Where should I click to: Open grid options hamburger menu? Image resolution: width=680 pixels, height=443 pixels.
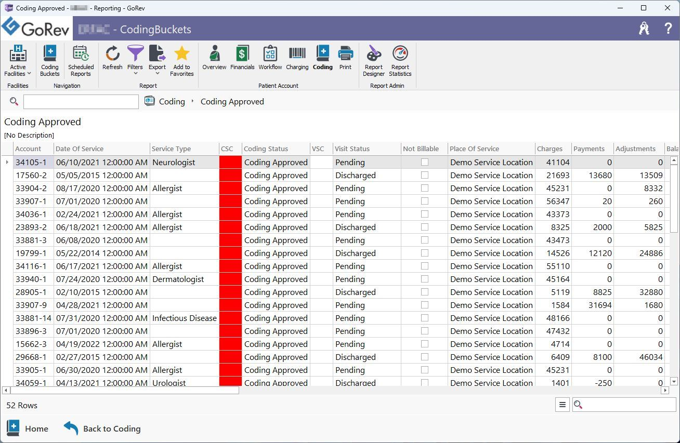(562, 405)
